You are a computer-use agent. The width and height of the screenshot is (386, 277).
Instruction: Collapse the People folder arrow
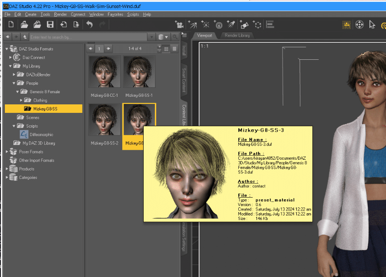click(14, 83)
